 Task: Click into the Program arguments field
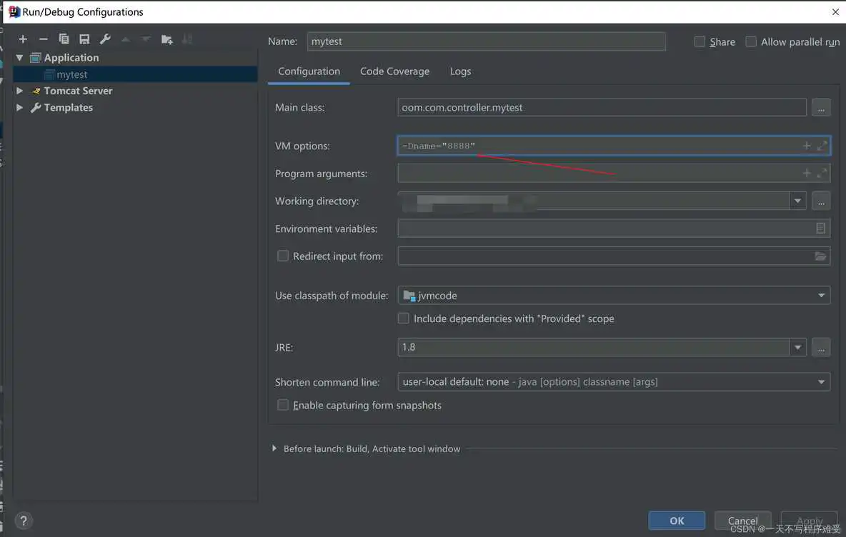[x=597, y=174]
